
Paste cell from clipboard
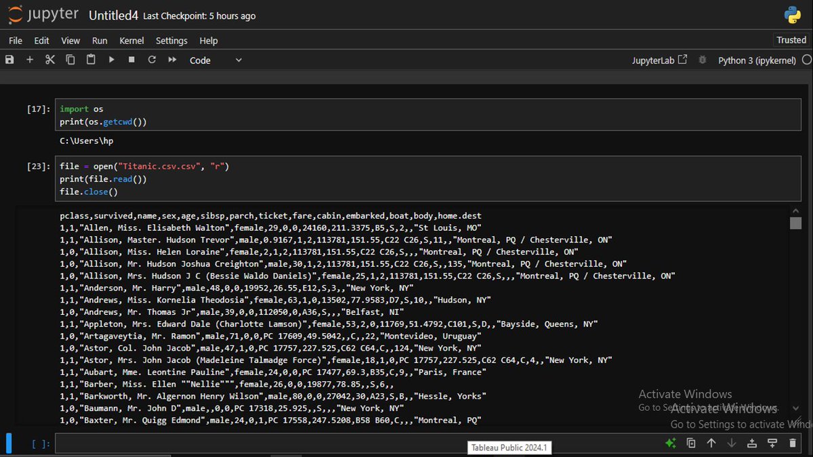91,60
